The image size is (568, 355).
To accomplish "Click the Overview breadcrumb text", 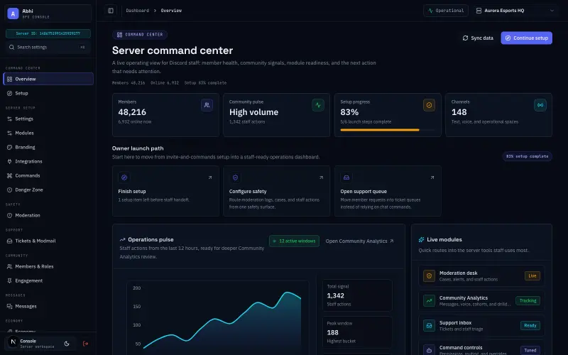I will tap(171, 11).
